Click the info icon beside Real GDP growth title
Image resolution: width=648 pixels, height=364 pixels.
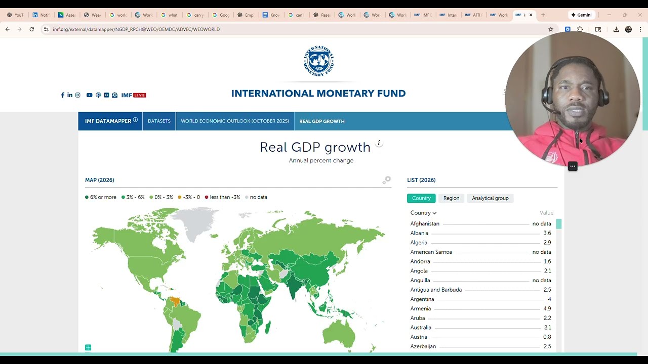click(379, 143)
